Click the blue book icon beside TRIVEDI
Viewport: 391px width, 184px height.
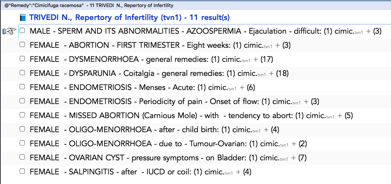[23, 18]
